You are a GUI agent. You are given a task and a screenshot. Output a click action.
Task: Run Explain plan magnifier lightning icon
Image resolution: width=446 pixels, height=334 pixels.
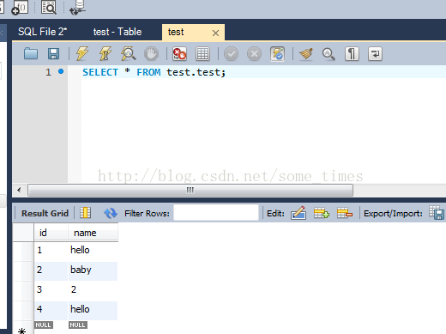click(128, 54)
